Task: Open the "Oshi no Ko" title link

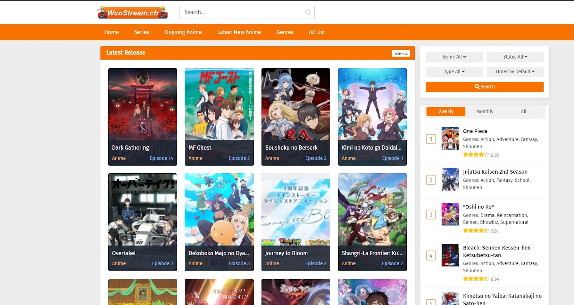Action: point(478,207)
